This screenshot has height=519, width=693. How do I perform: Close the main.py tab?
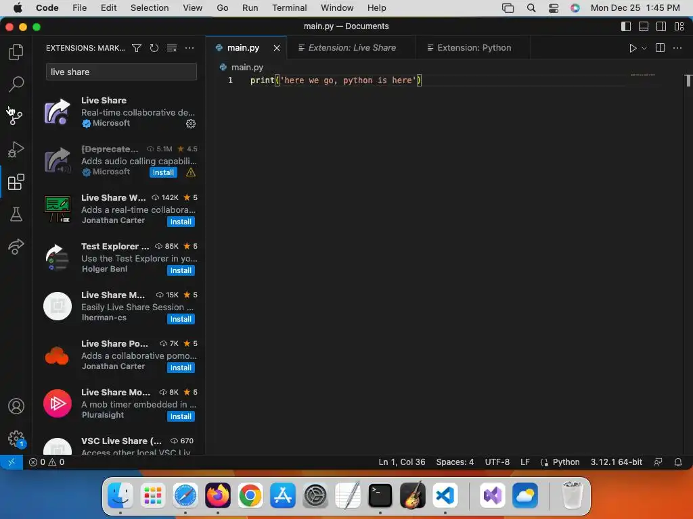[277, 48]
